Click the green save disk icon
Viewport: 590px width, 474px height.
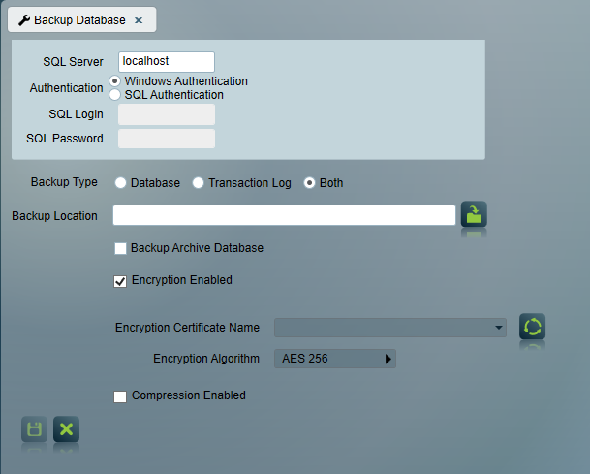pos(34,429)
